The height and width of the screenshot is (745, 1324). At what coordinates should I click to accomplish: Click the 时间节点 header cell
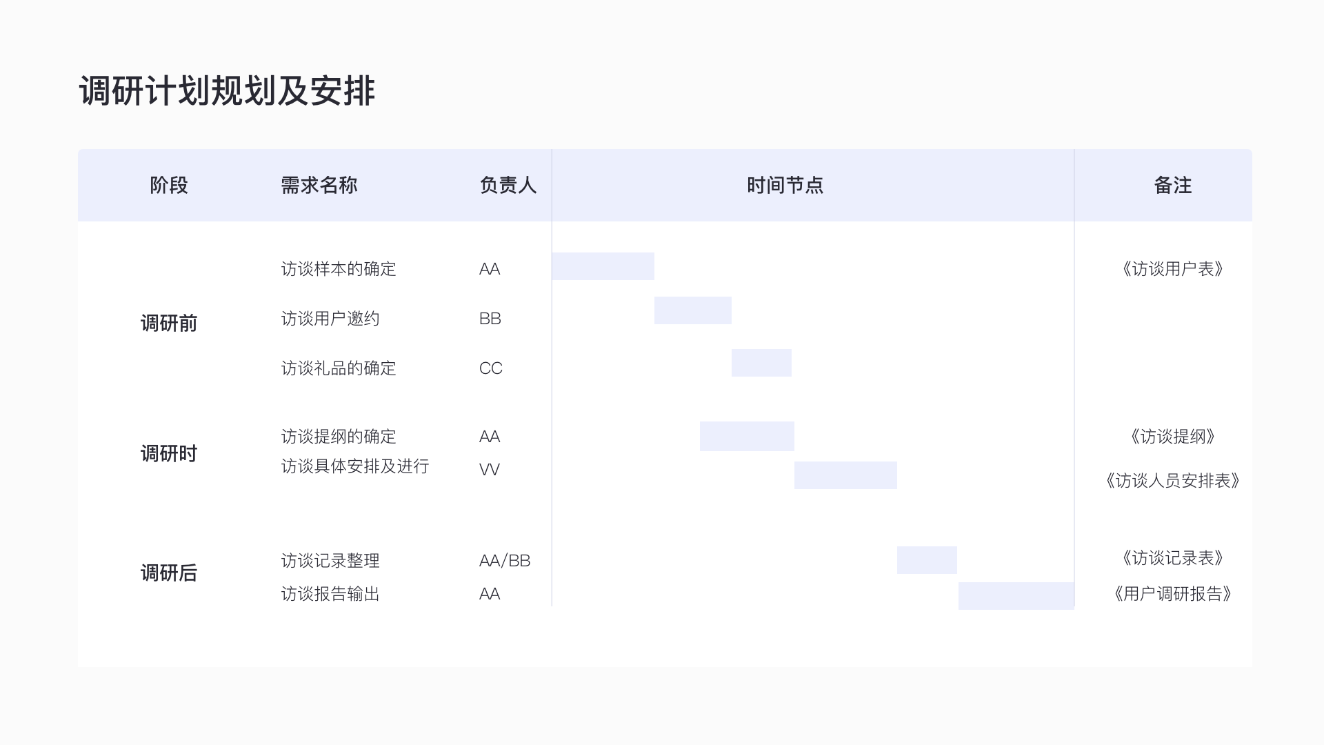coord(785,186)
